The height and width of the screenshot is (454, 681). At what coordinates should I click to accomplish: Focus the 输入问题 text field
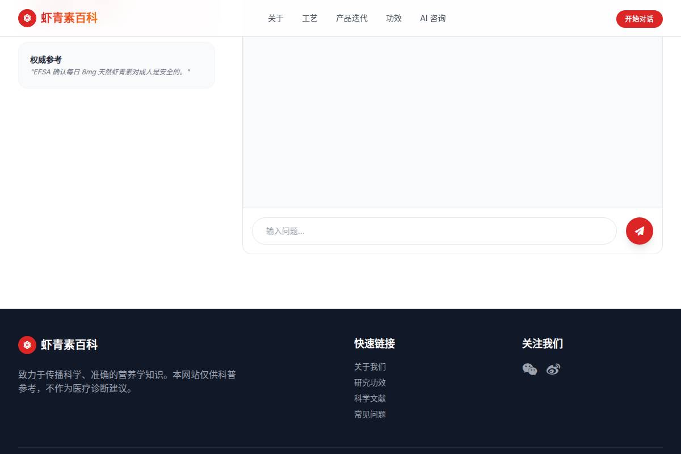click(x=434, y=231)
